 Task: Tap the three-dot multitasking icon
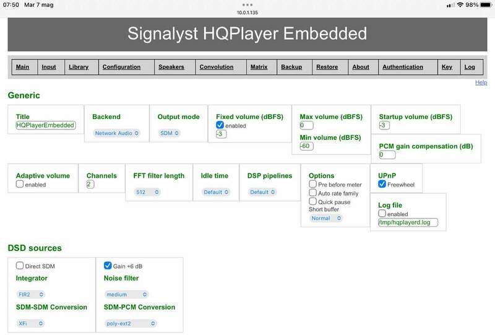[247, 5]
